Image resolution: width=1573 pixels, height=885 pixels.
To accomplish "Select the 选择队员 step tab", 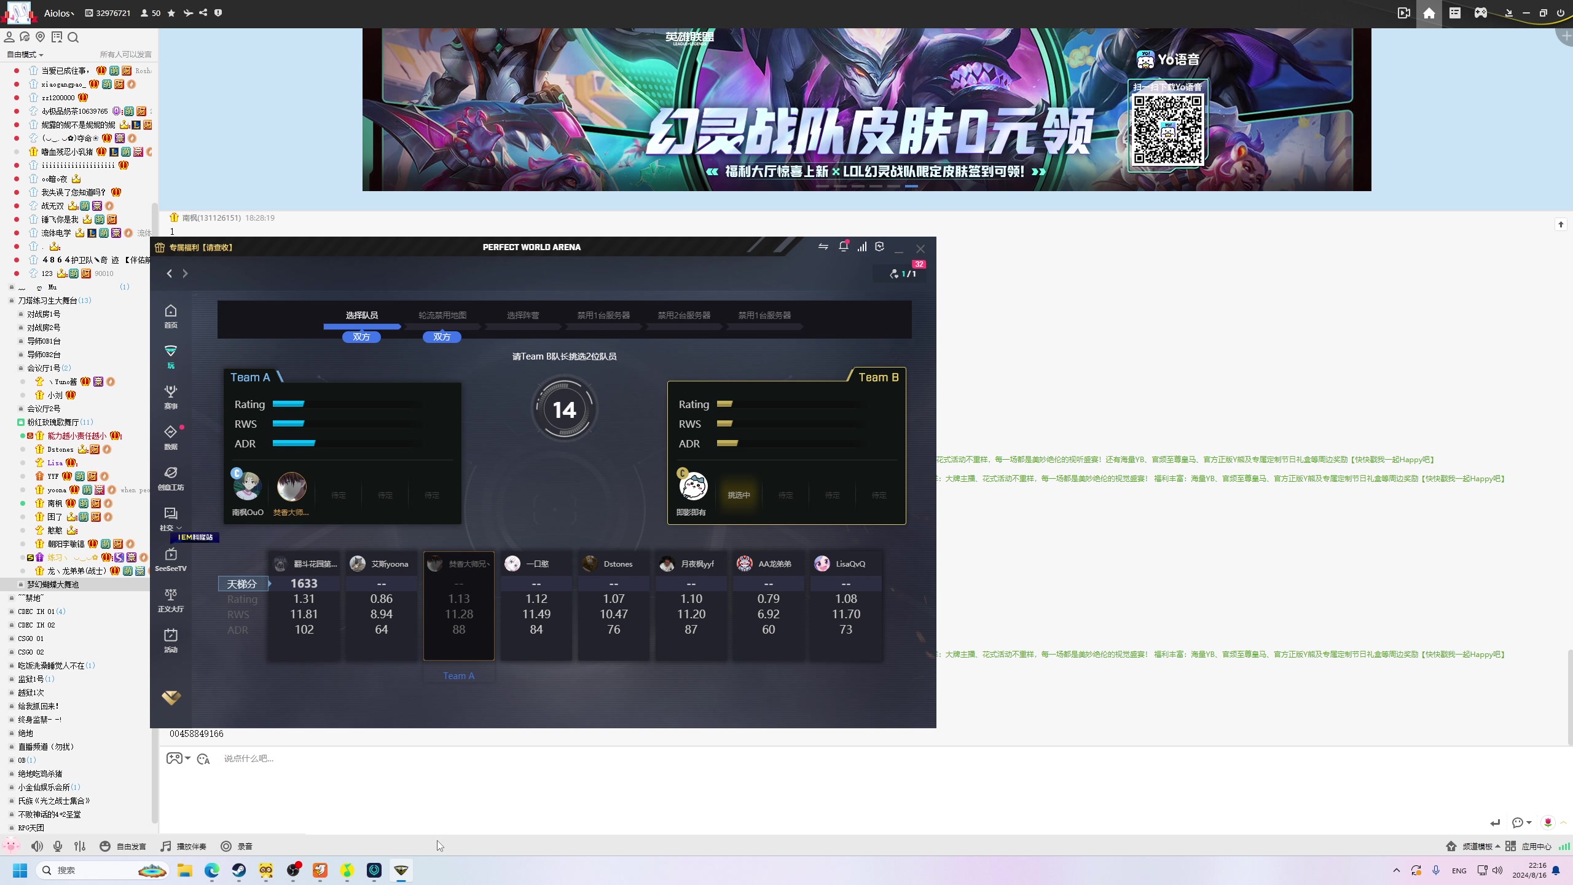I will pyautogui.click(x=362, y=315).
